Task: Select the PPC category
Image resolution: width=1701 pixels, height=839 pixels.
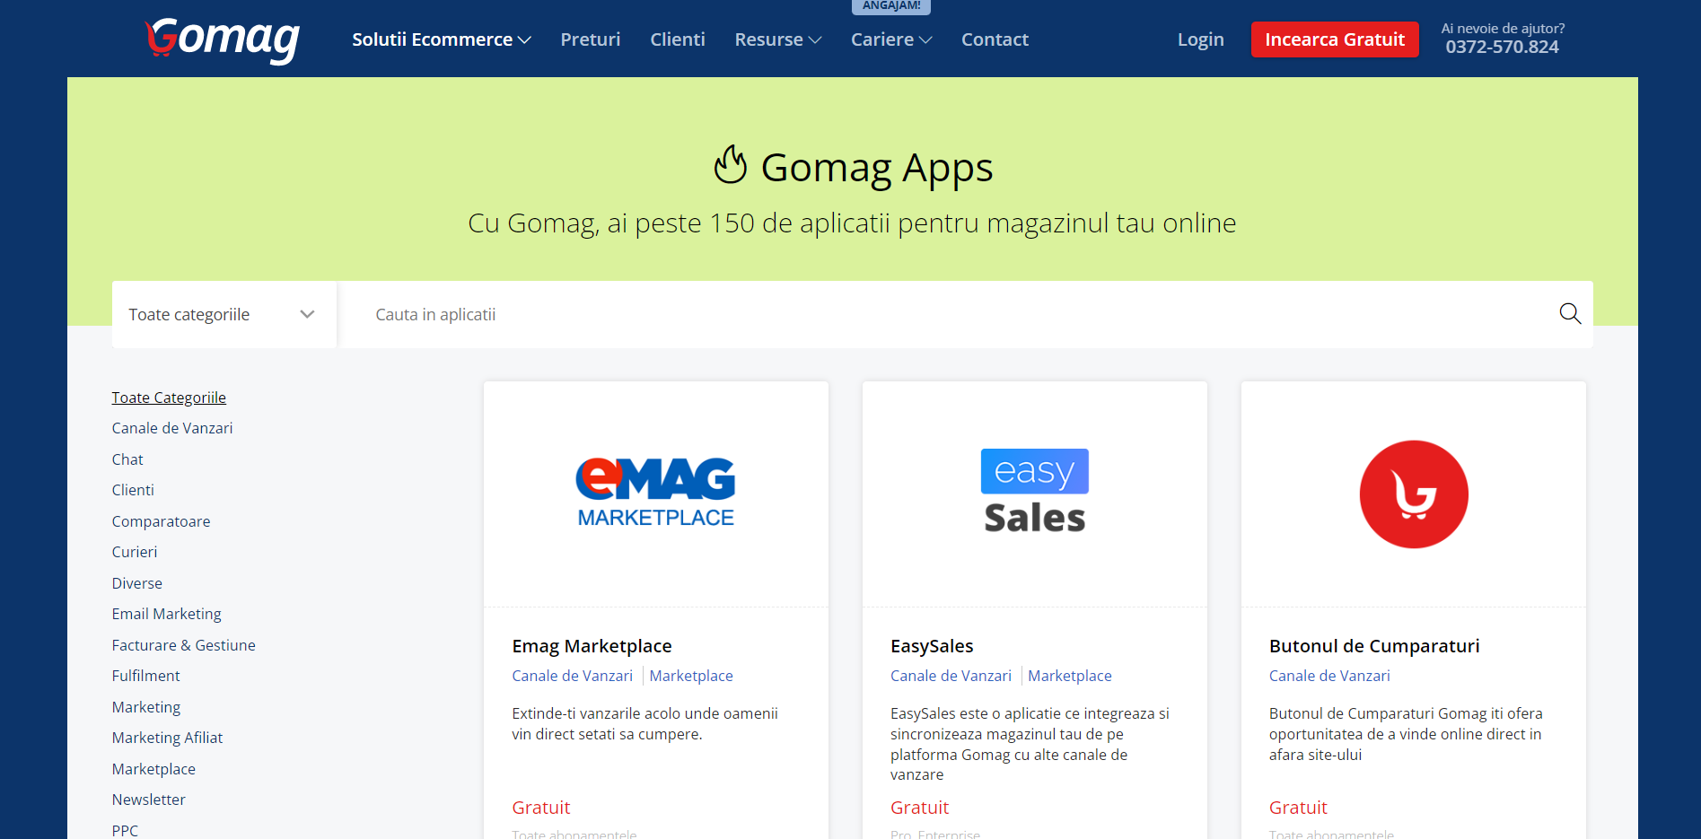Action: coord(125,830)
